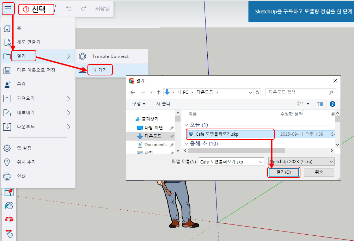The width and height of the screenshot is (354, 241).
Task: Click the export arrow icon
Action: (x=7, y=113)
